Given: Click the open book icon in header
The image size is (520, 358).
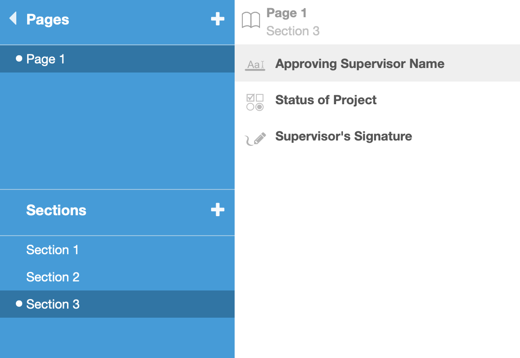Looking at the screenshot, I should [x=251, y=20].
